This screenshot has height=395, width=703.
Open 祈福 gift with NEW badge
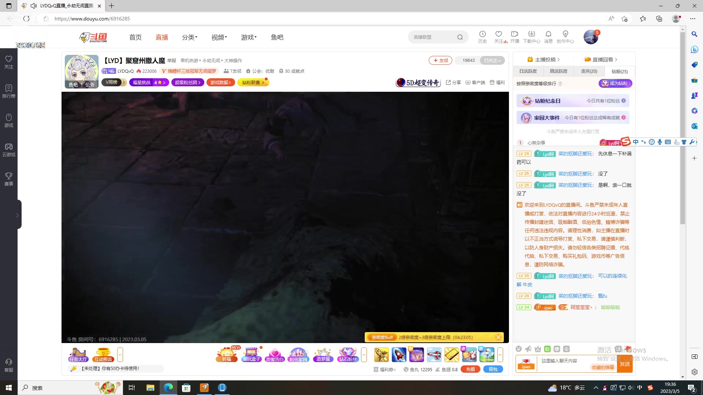click(227, 355)
